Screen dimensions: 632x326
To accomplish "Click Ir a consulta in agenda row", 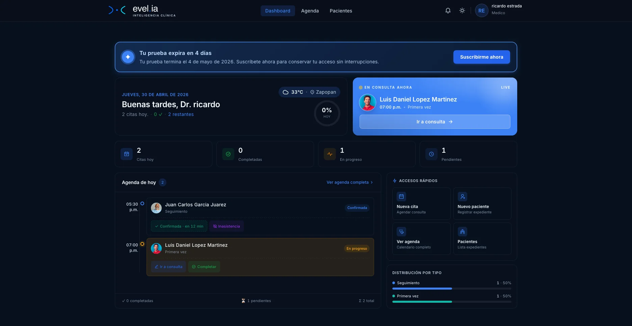I will pyautogui.click(x=168, y=267).
